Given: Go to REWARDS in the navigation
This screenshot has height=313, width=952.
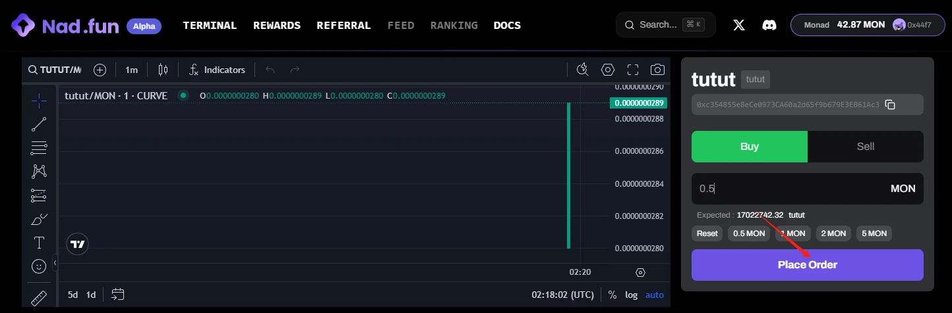Looking at the screenshot, I should pos(277,25).
